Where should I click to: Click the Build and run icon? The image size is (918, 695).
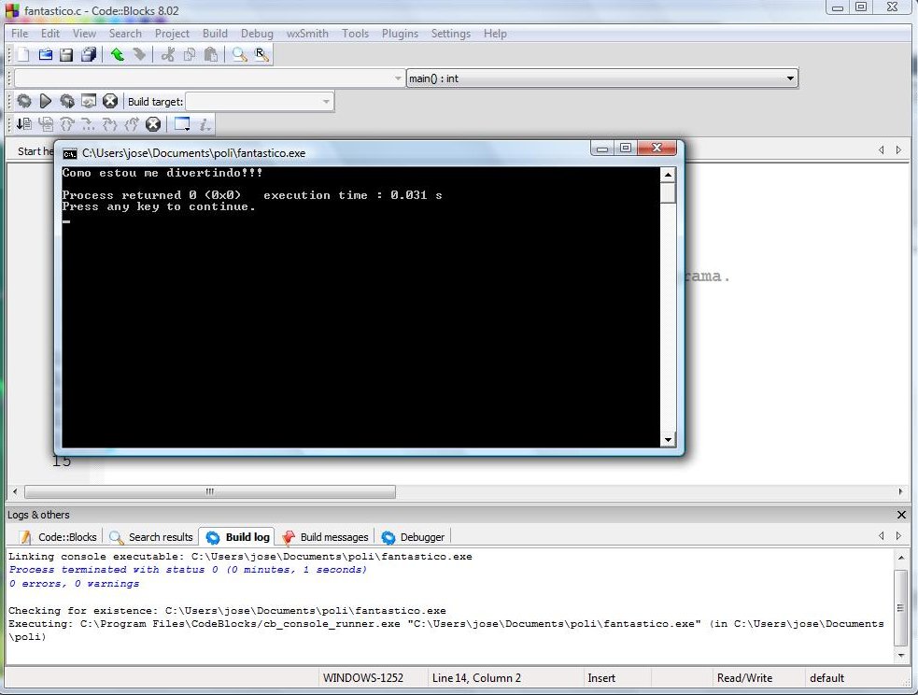pos(67,101)
